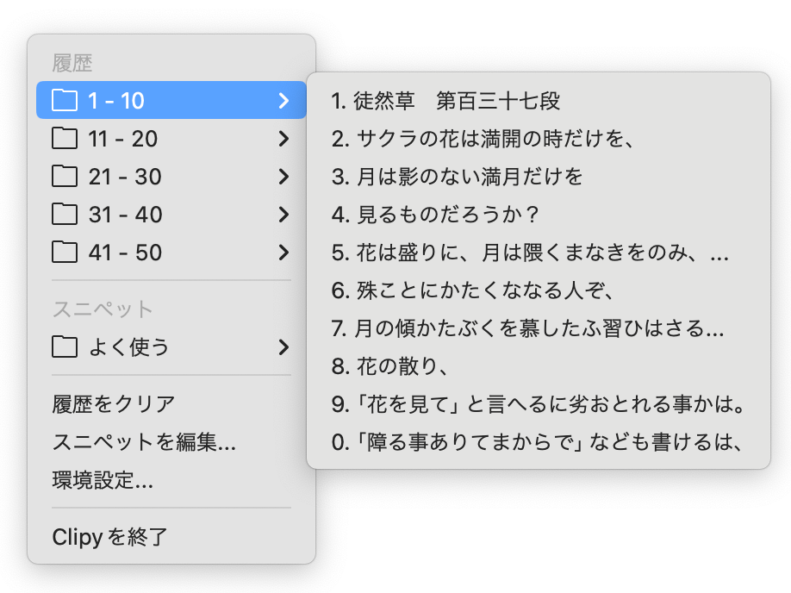The width and height of the screenshot is (791, 593).
Task: Open スニペットを編集... menu item
Action: coord(144,443)
